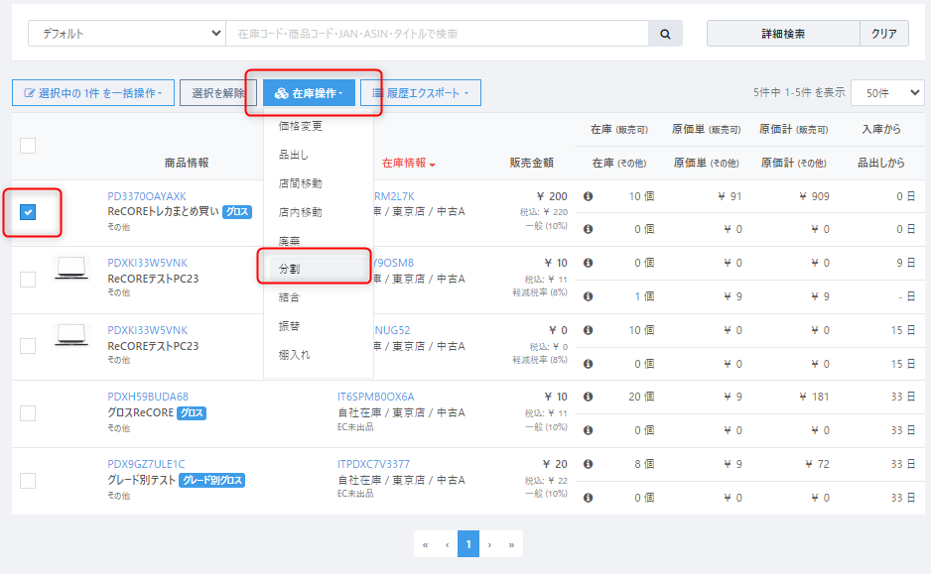Check the checkbox in the ¥ 0 price row
Viewport: 931px width, 574px height.
coord(28,346)
